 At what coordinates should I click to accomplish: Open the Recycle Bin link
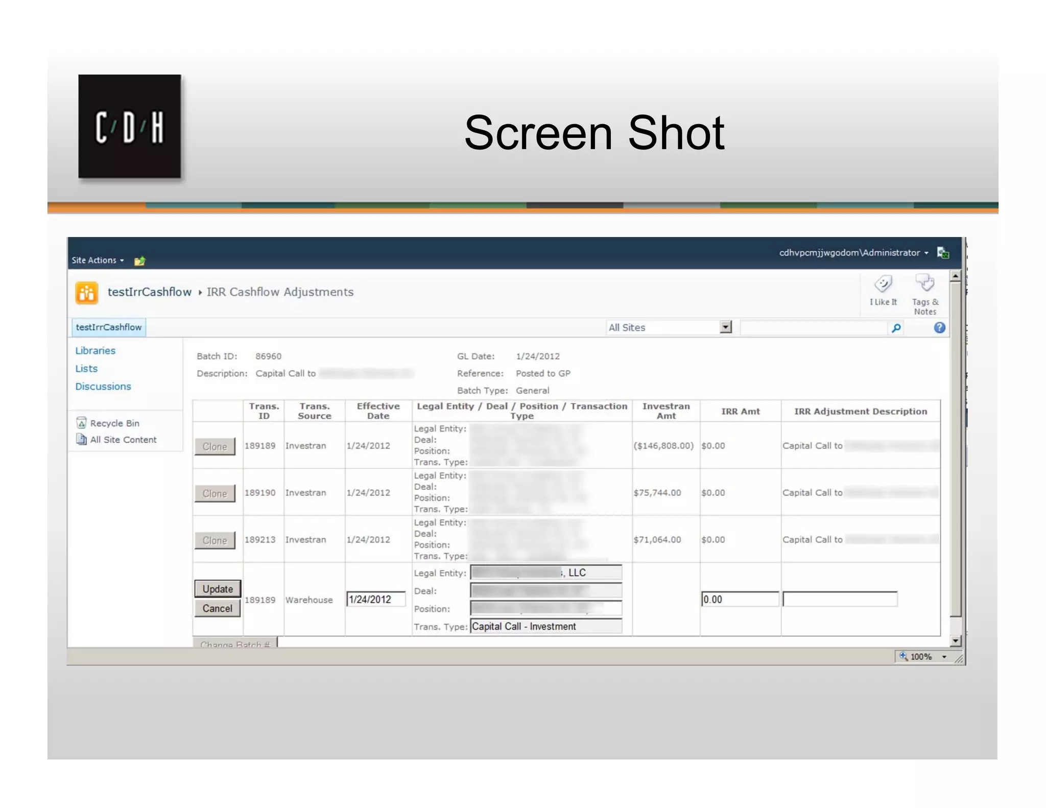click(x=115, y=423)
